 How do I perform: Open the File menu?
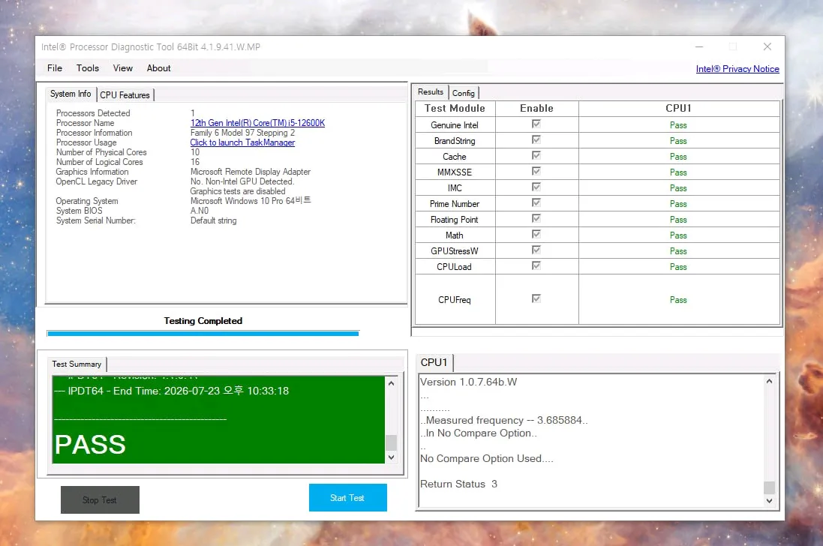click(55, 68)
